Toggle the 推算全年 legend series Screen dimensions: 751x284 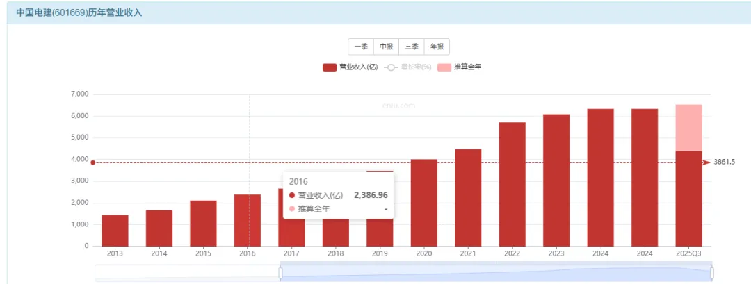point(460,67)
